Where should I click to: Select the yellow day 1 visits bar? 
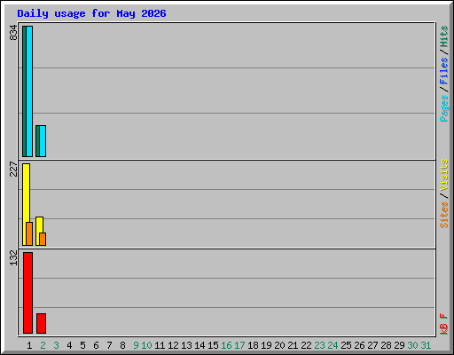(26, 204)
